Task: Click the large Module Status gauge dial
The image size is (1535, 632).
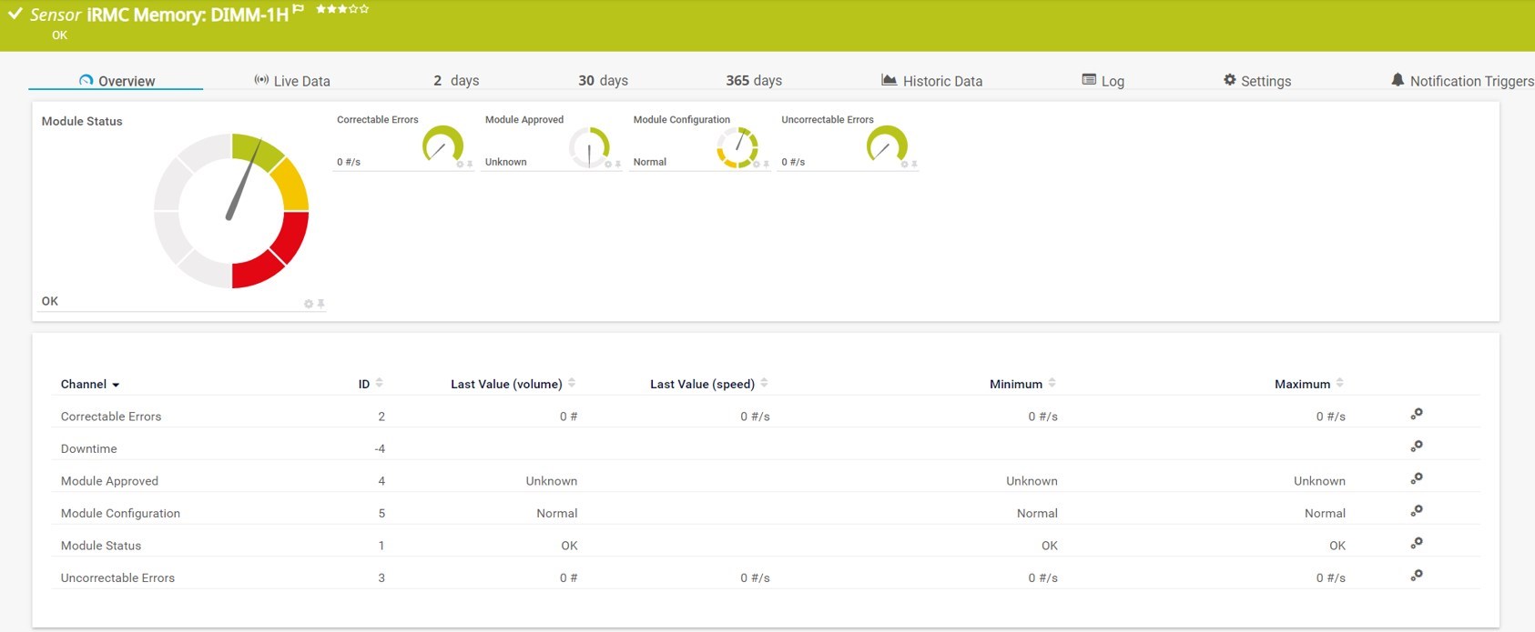Action: click(x=231, y=211)
